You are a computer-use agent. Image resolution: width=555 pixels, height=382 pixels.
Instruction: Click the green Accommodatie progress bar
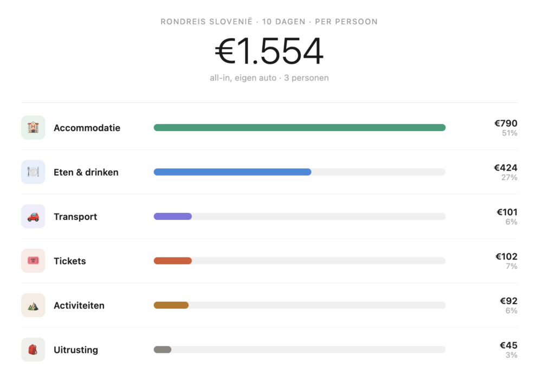[299, 128]
